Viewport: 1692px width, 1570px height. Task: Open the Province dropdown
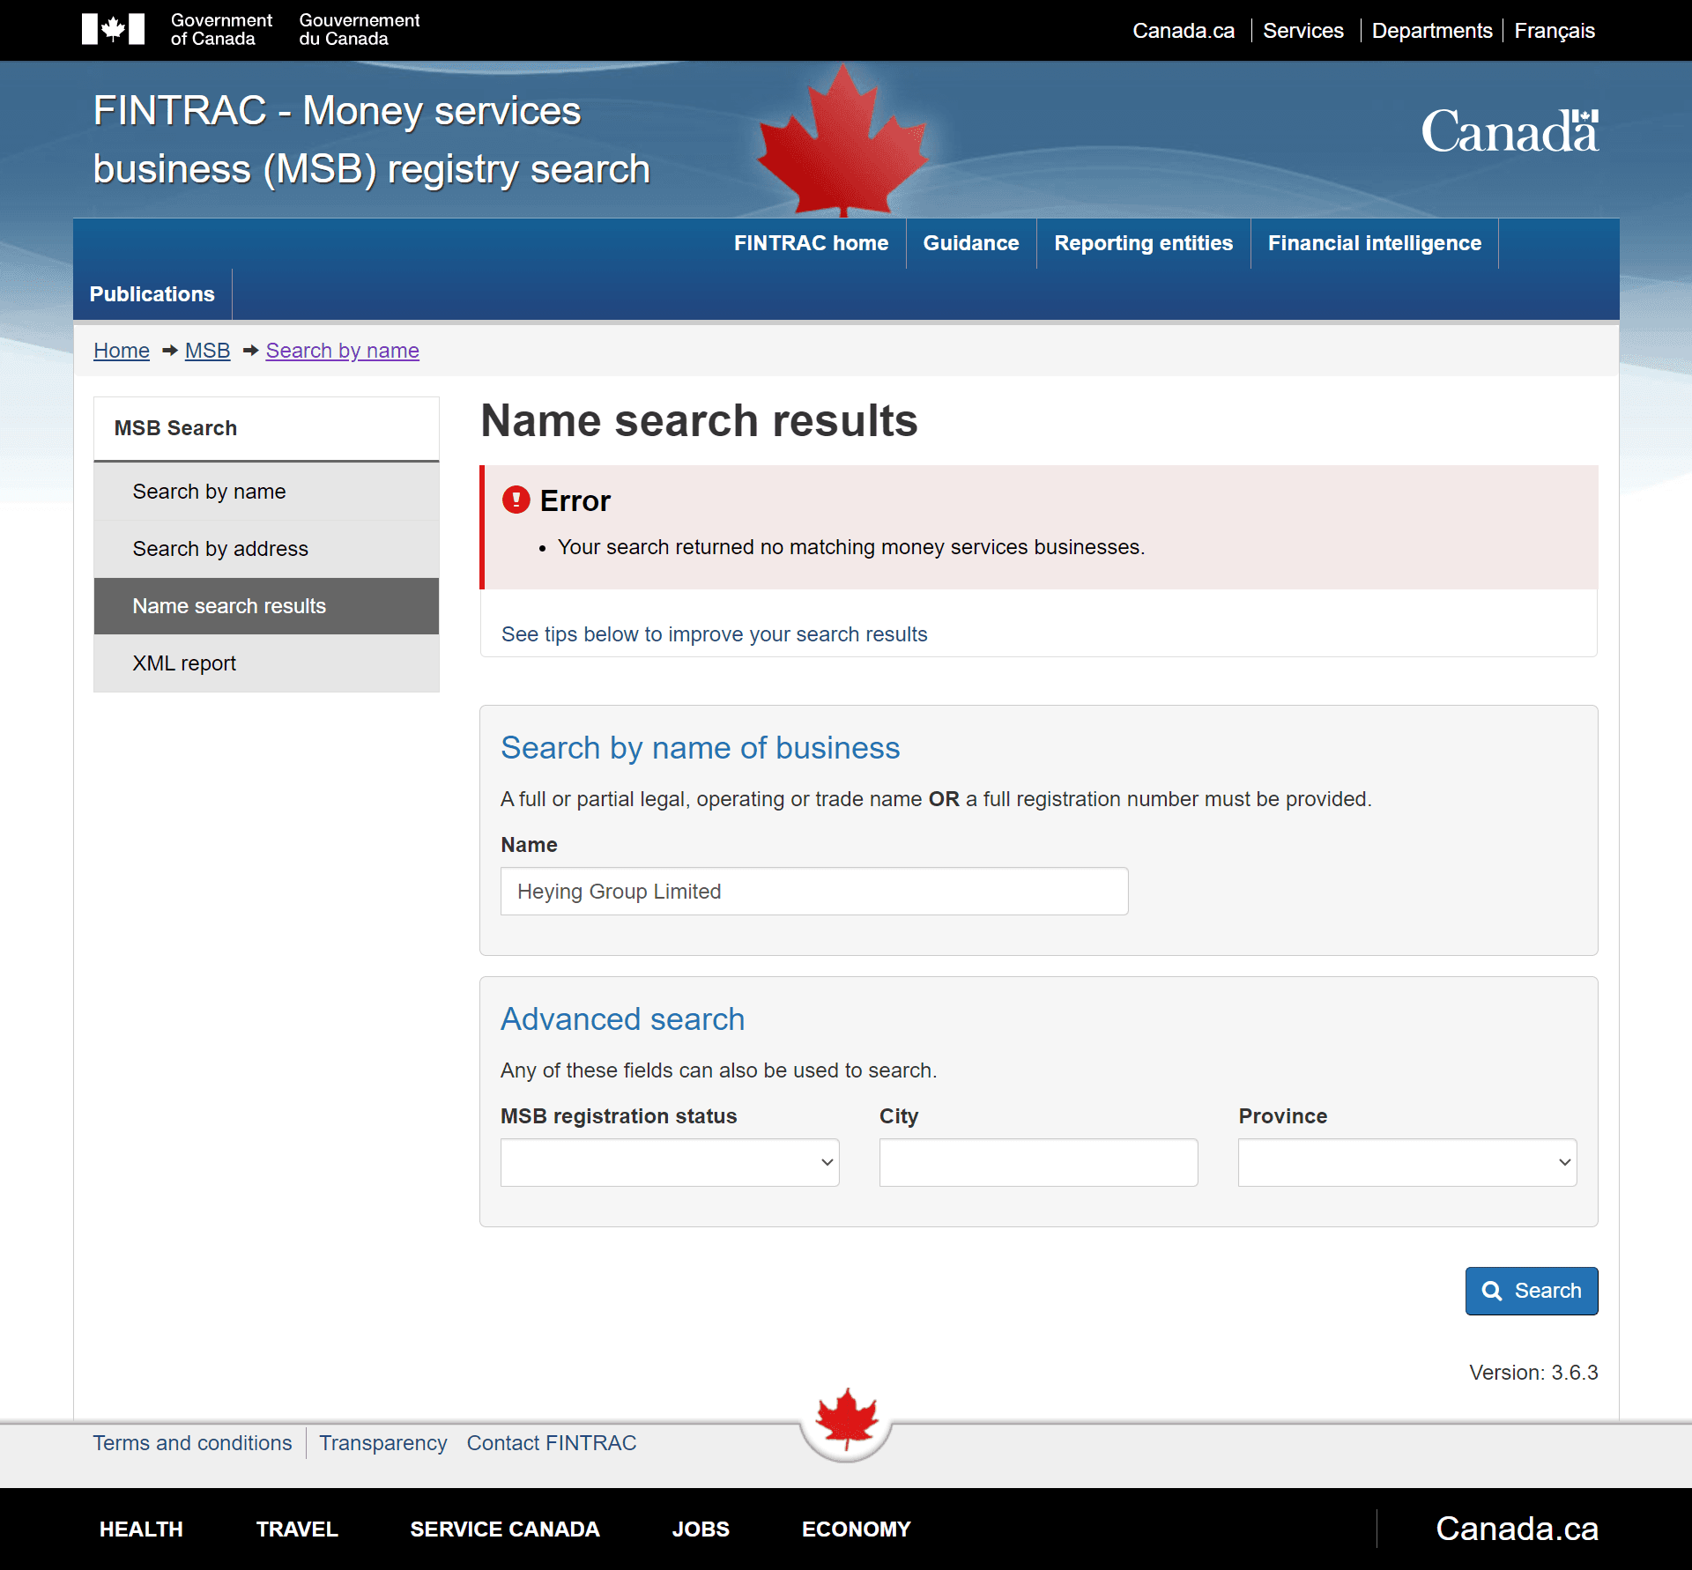[x=1407, y=1163]
